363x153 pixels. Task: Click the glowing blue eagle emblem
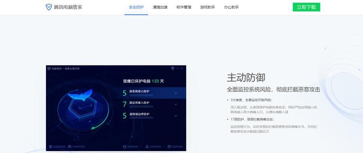(80, 95)
